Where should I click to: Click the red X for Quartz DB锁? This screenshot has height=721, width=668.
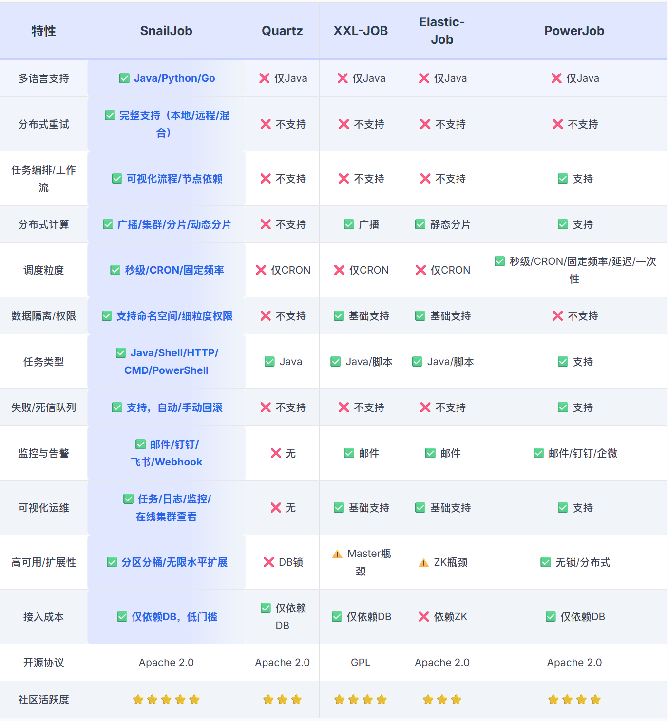click(268, 562)
